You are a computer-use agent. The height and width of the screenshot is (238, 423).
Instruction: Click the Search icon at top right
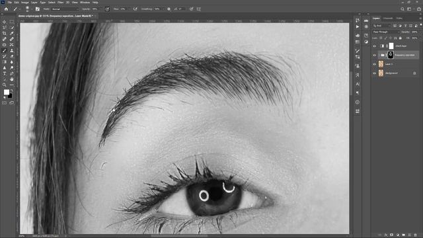[x=403, y=9]
